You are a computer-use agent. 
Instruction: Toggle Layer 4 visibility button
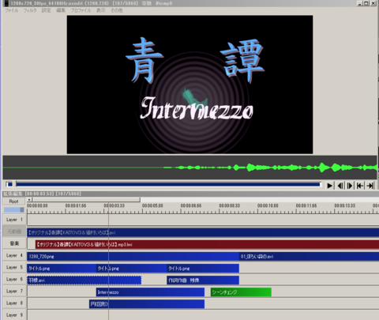click(x=14, y=255)
